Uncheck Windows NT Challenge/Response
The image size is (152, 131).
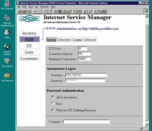[x=53, y=110]
